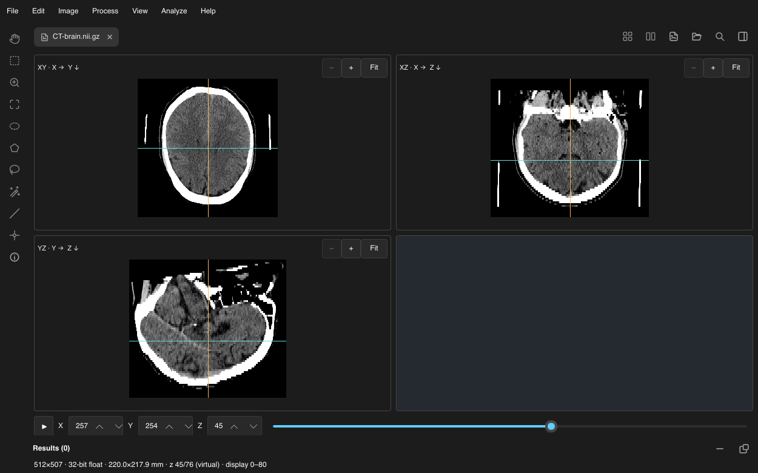Choose the elliptical selection tool
758x473 pixels.
pyautogui.click(x=15, y=126)
